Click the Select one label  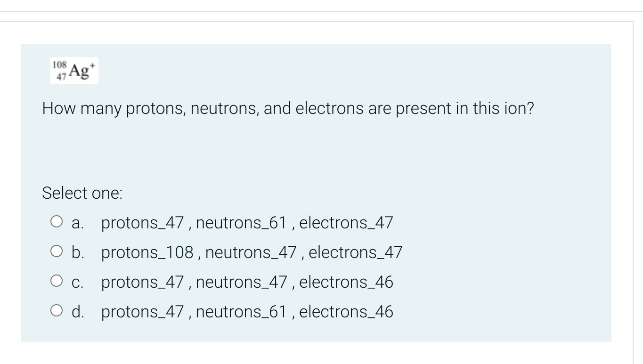click(x=82, y=193)
